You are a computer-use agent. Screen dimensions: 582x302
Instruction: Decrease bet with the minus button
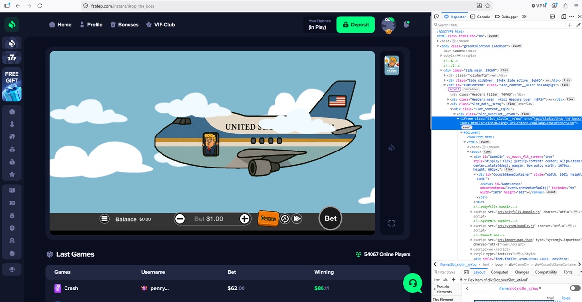coord(180,219)
